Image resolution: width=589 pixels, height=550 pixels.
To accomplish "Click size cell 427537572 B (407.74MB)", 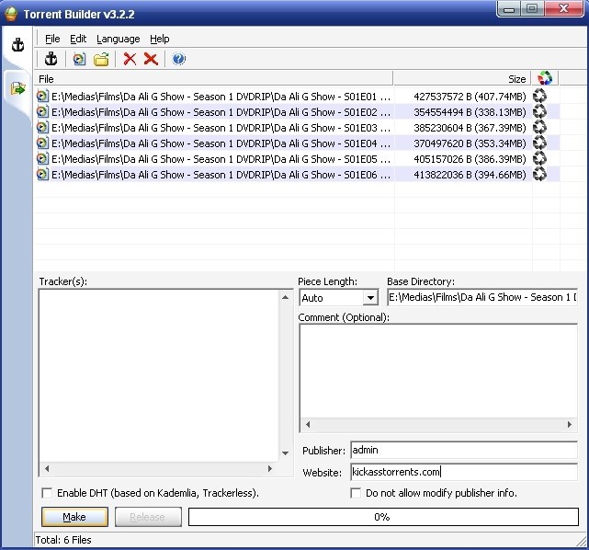I will tap(470, 97).
